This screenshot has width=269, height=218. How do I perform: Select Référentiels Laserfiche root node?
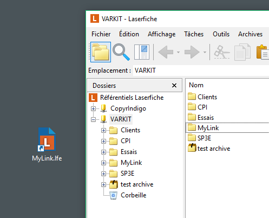point(132,98)
